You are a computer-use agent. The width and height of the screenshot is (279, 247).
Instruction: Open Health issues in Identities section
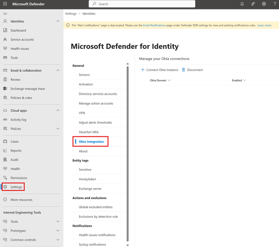pyautogui.click(x=20, y=49)
